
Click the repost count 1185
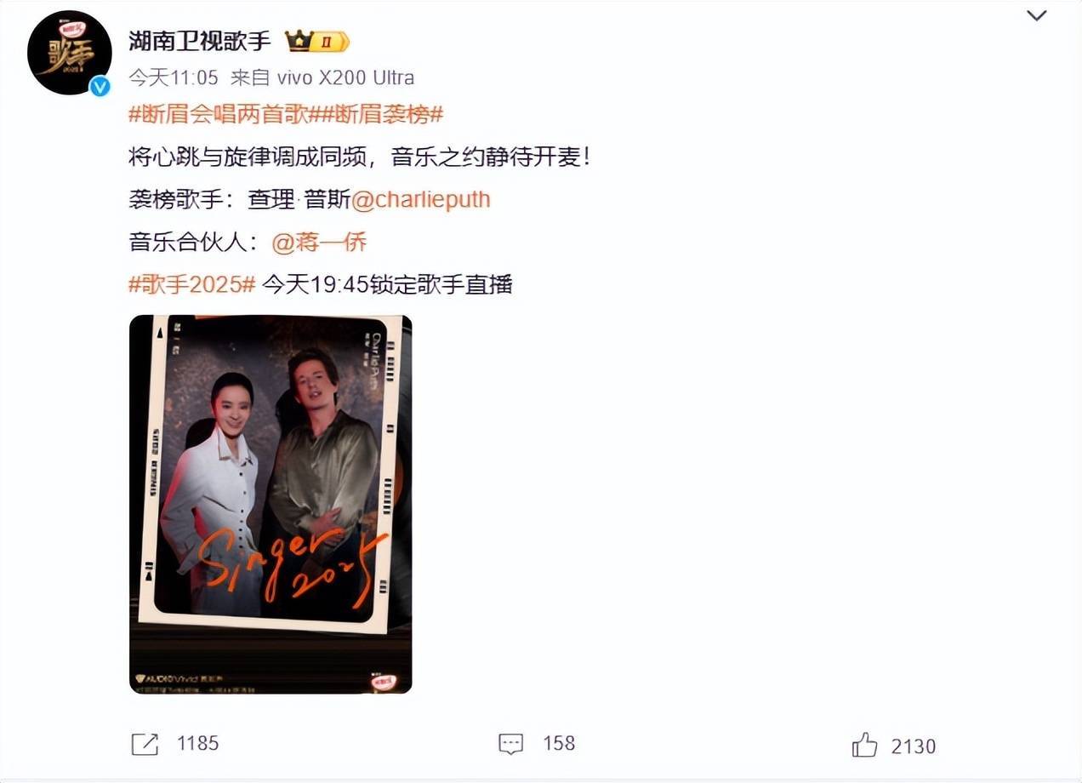coord(198,744)
